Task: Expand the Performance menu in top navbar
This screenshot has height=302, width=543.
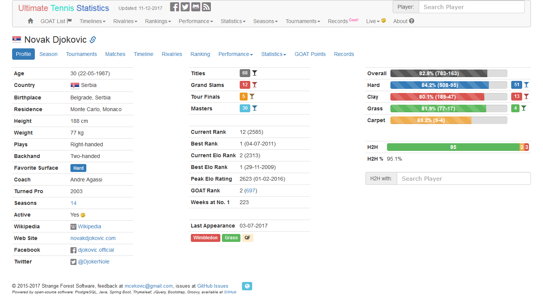Action: click(x=196, y=21)
